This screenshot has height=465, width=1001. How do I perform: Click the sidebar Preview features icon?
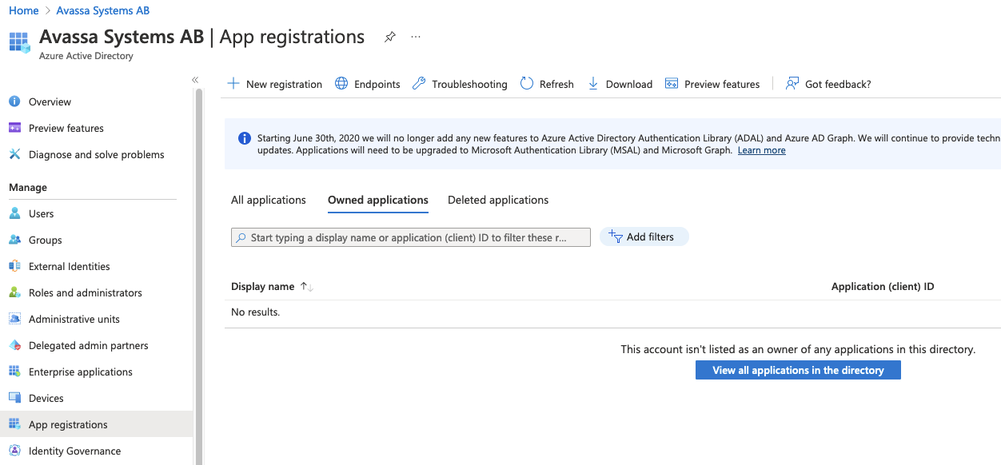point(14,128)
